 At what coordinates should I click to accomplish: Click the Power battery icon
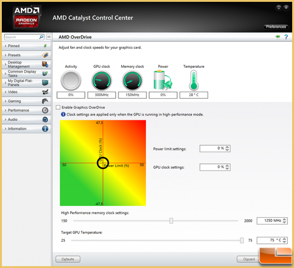[163, 80]
